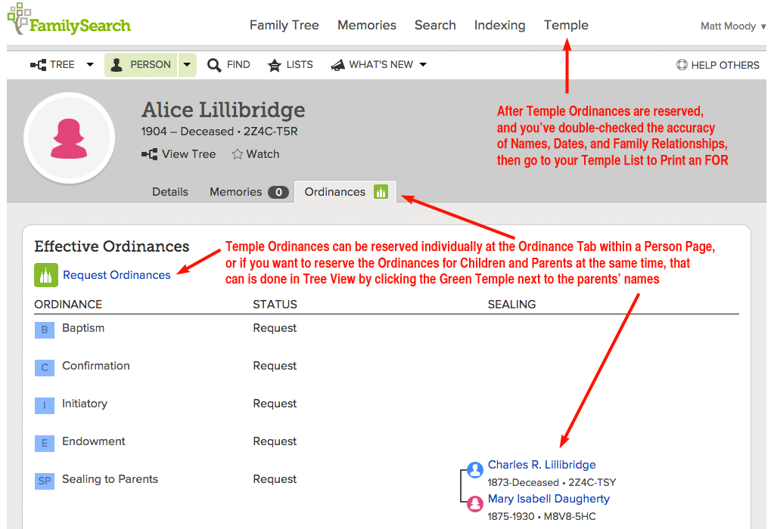Click the green temple Request Ordinances icon
Image resolution: width=774 pixels, height=529 pixels.
(46, 275)
